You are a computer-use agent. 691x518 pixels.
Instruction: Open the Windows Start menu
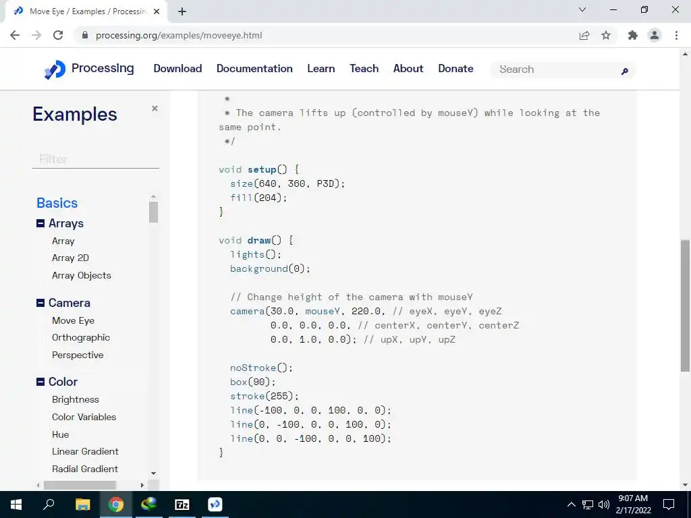click(16, 505)
